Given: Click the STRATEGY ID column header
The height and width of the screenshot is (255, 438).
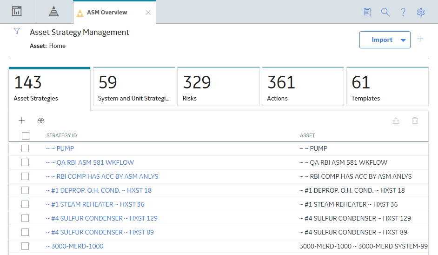Looking at the screenshot, I should 61,135.
